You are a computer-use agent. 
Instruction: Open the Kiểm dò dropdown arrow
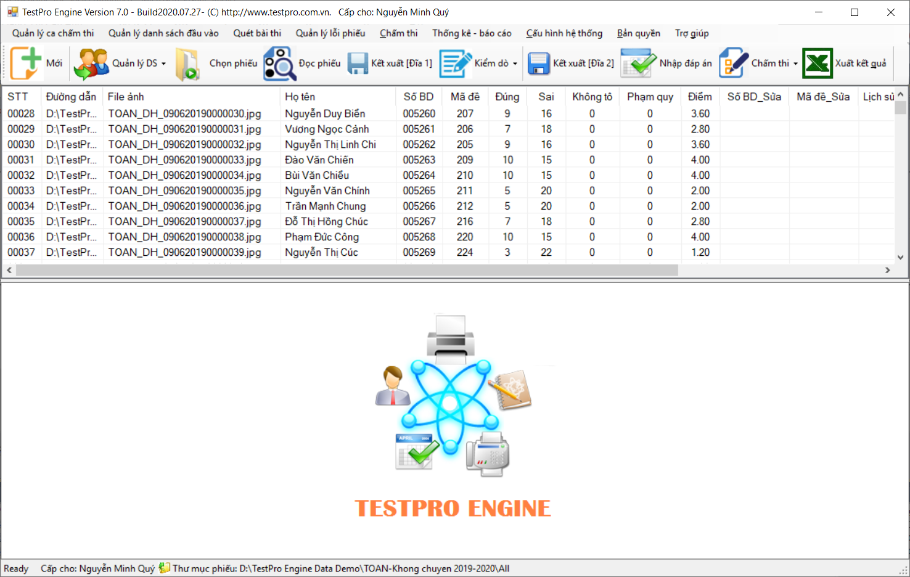pos(515,63)
